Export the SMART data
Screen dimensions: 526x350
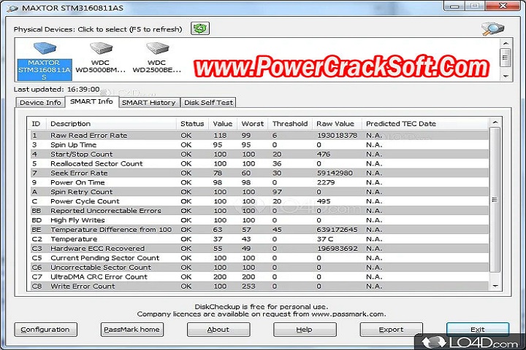click(x=391, y=330)
